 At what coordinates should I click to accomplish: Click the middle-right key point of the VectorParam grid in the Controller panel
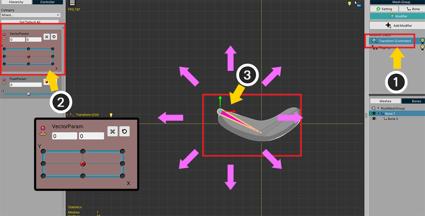coord(53,56)
